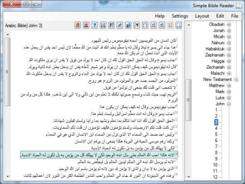Collapse the John book node
Image resolution: width=245 pixels, height=184 pixels.
(x=229, y=104)
